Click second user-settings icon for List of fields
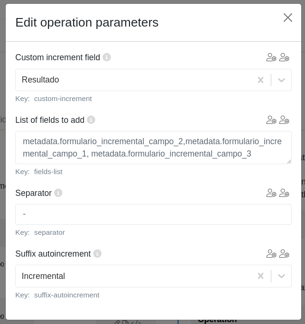Screen dimensions: 305x324 [284, 120]
